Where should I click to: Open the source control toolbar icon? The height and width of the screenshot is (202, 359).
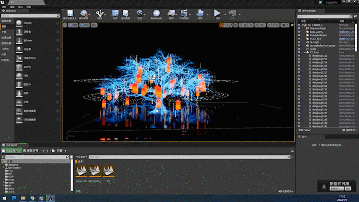pos(83,13)
